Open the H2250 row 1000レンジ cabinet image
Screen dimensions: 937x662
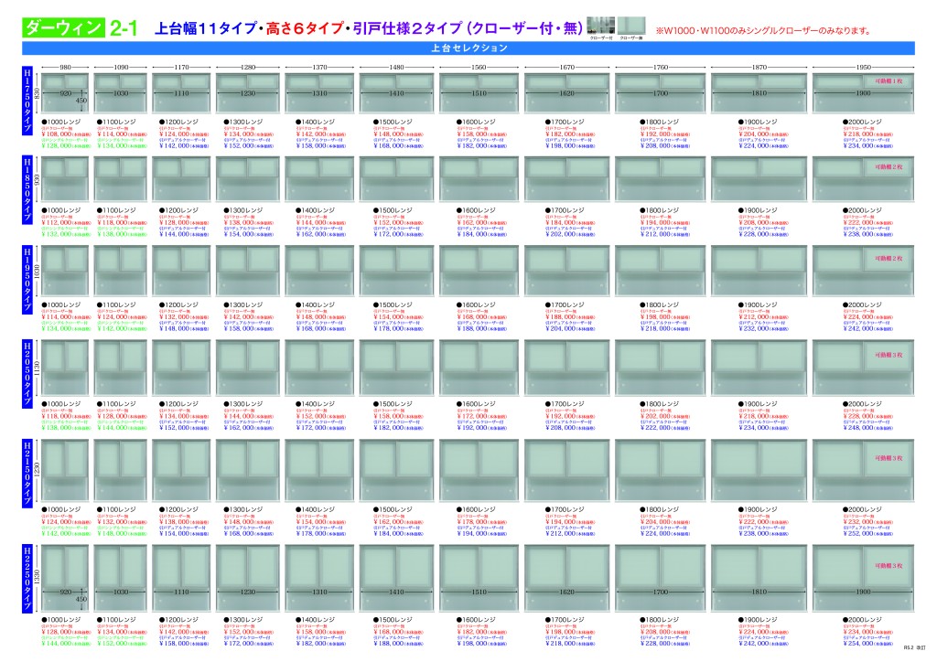click(x=65, y=578)
